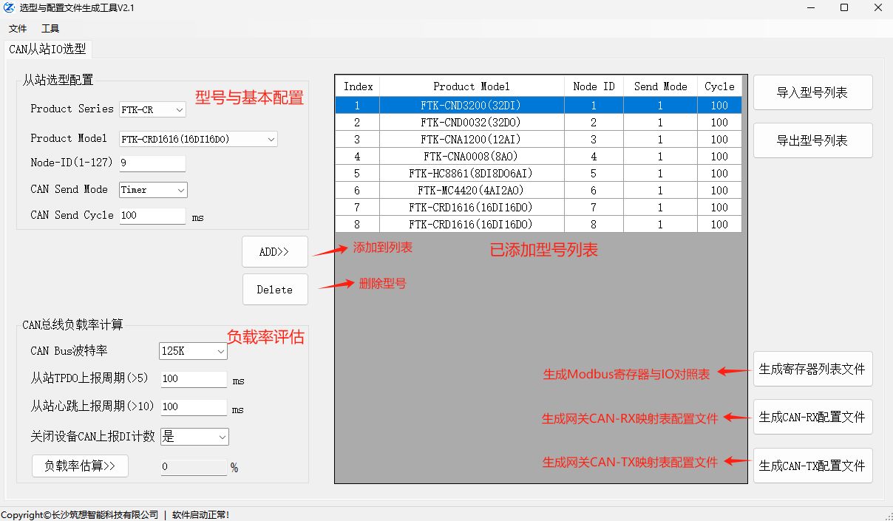Click the Product Model column header
893x521 pixels.
472,86
